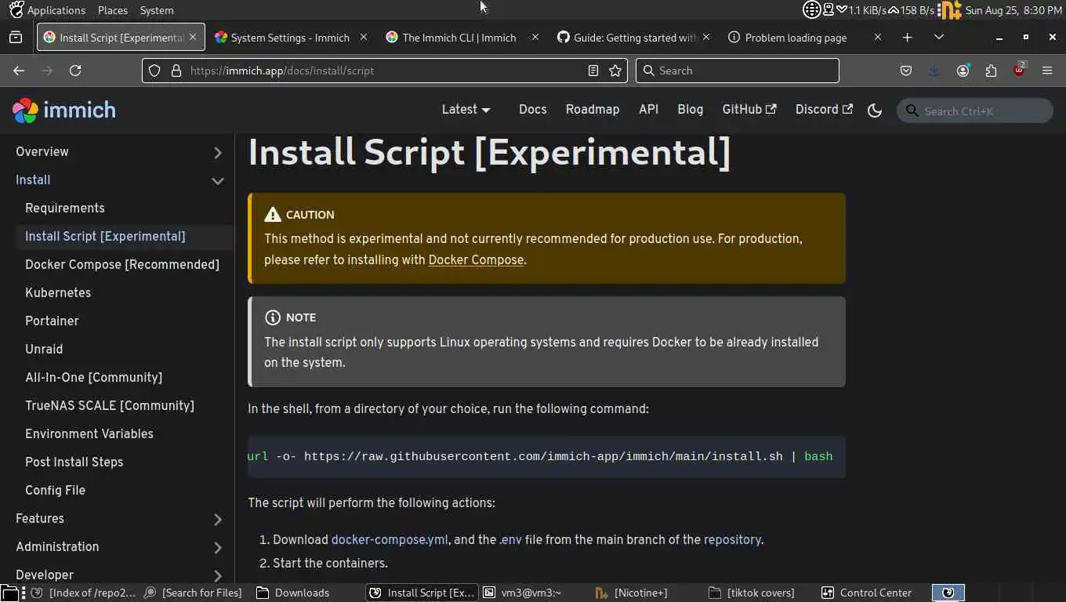The width and height of the screenshot is (1066, 602).
Task: Close the Install Script tab
Action: coord(193,37)
